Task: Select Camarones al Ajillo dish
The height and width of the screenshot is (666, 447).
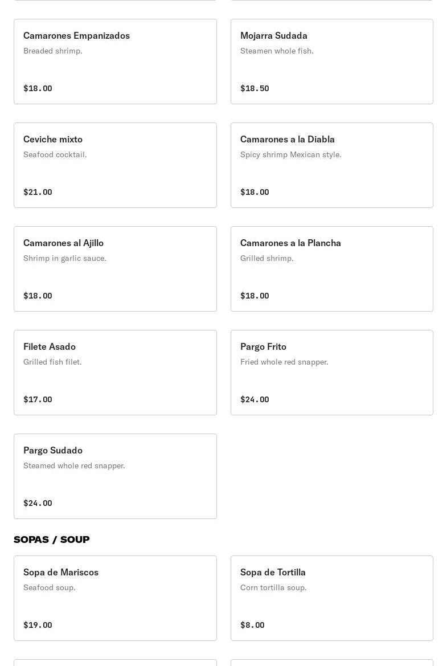Action: pyautogui.click(x=115, y=269)
